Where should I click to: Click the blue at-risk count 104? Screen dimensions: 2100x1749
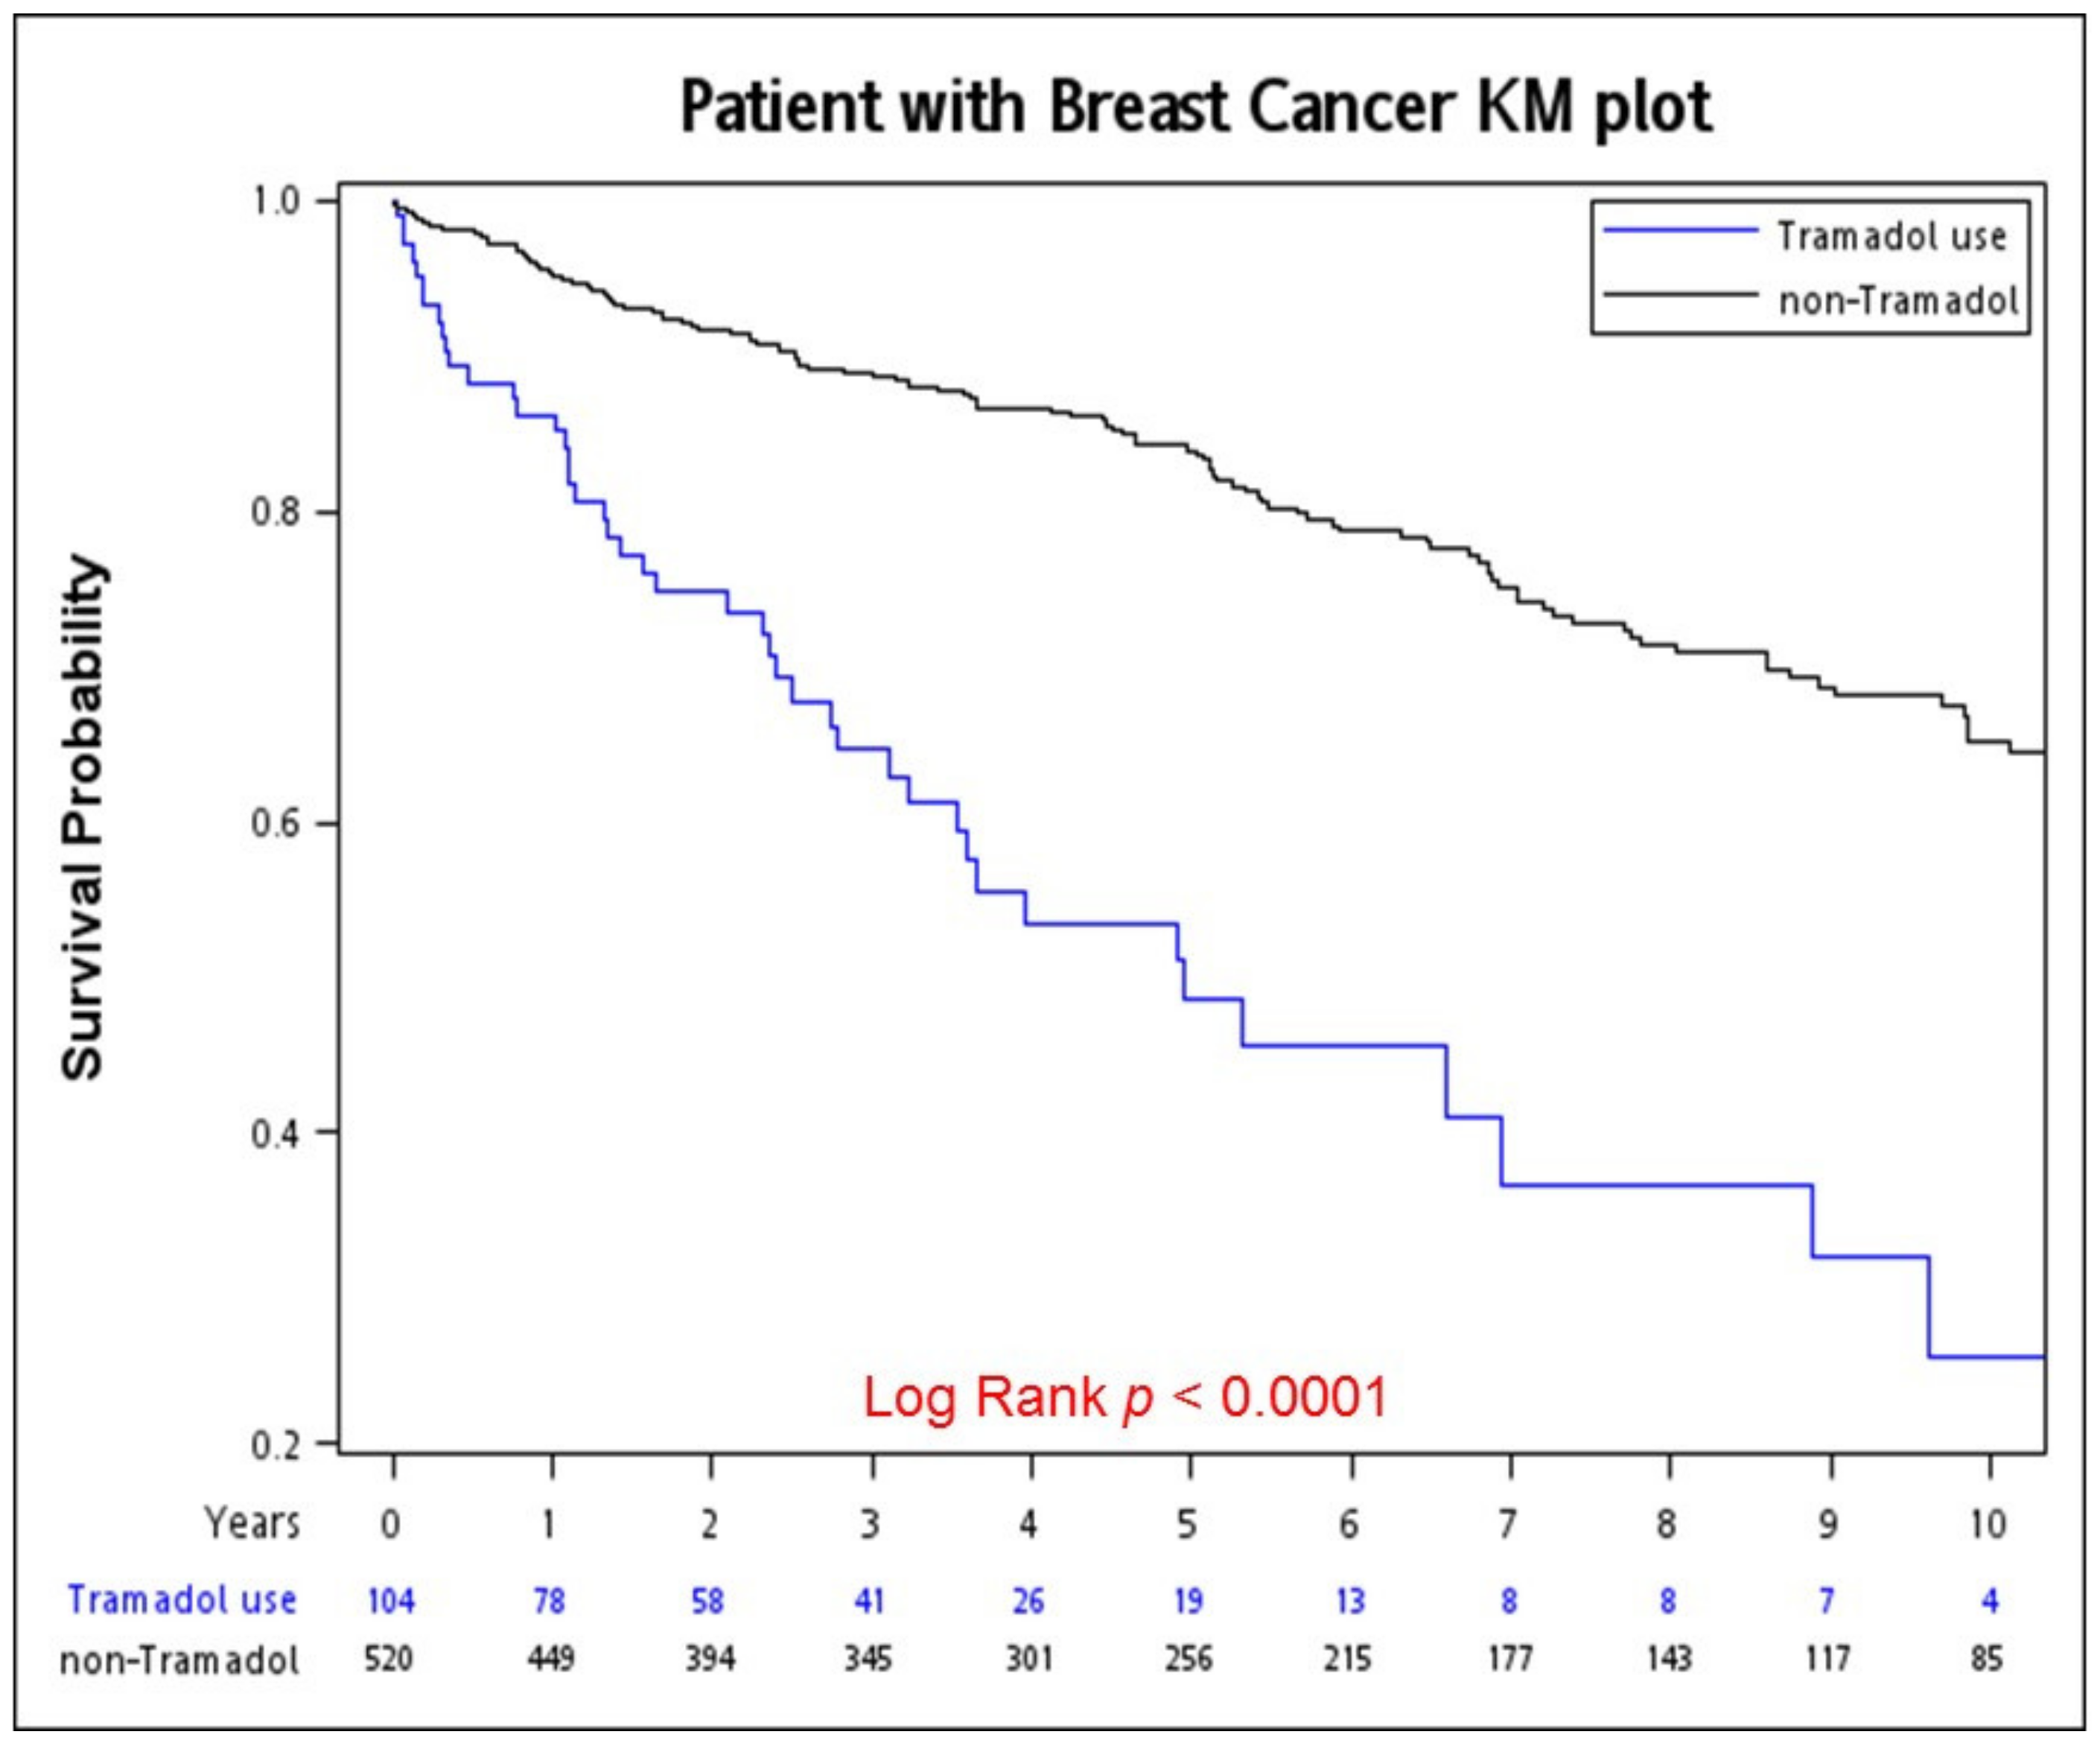pos(390,1601)
